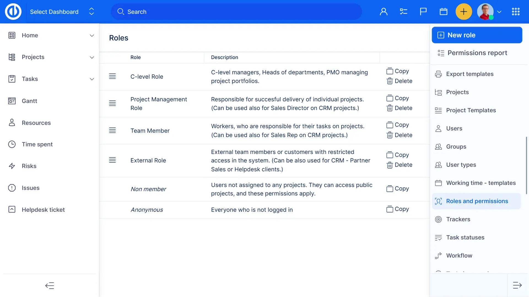Open the user avatar dropdown arrow
Image resolution: width=529 pixels, height=297 pixels.
point(499,12)
